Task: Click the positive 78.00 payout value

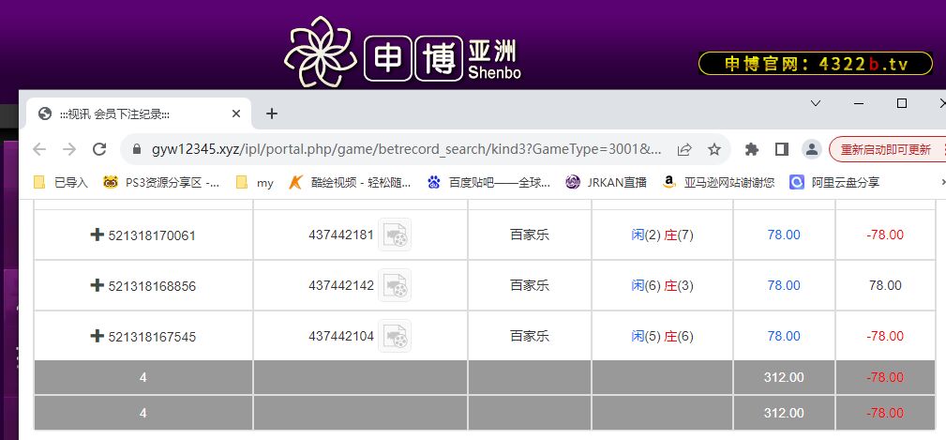Action: (885, 285)
